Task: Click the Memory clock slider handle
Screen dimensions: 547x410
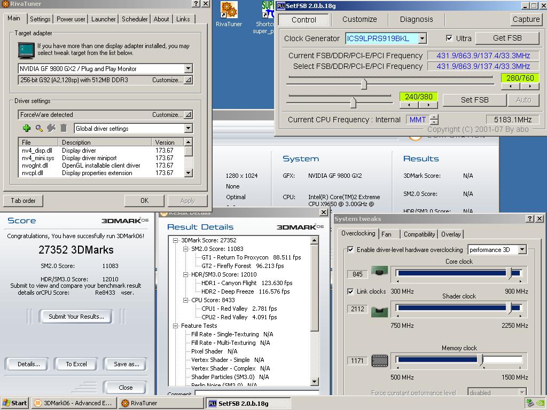Action: click(x=481, y=359)
